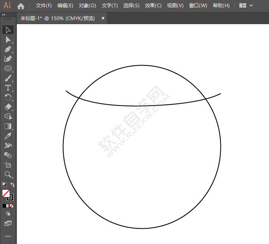
Task: Choose the Curvature tool
Action: point(8,59)
